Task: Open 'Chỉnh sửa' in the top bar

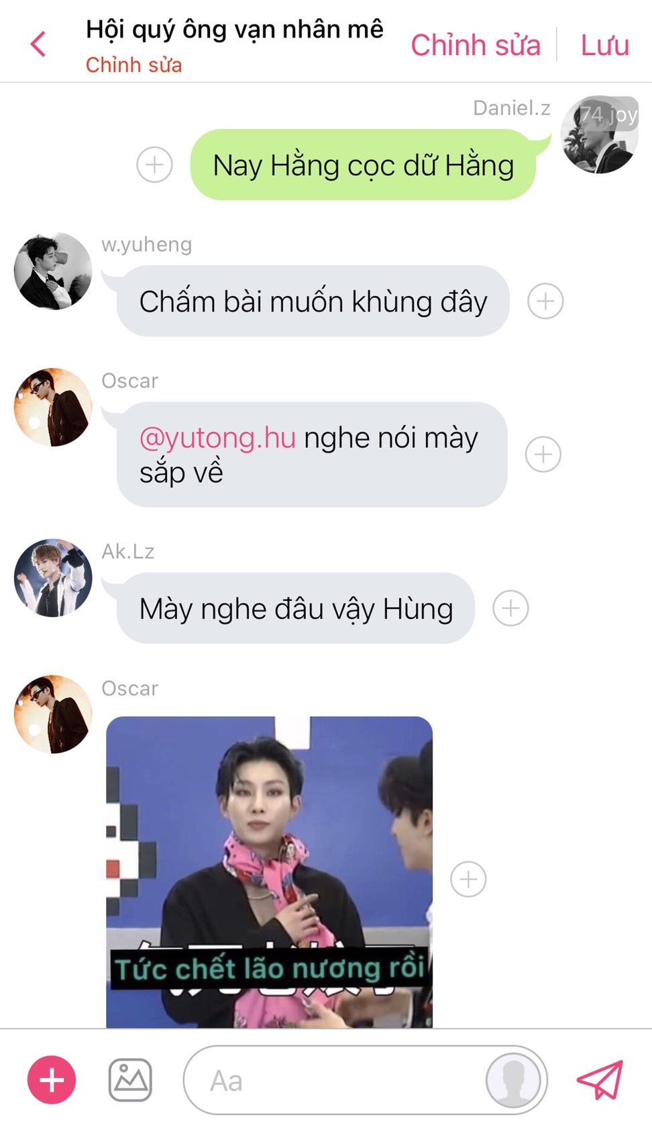Action: 476,45
